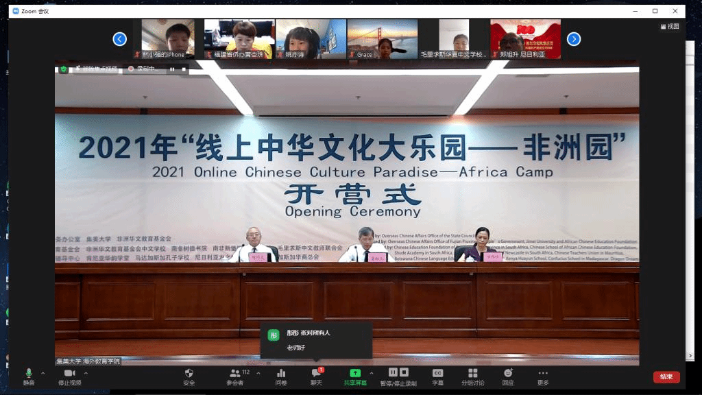Viewport: 702px width, 395px height.
Task: Click the red End (结束) meeting button
Action: pyautogui.click(x=666, y=376)
